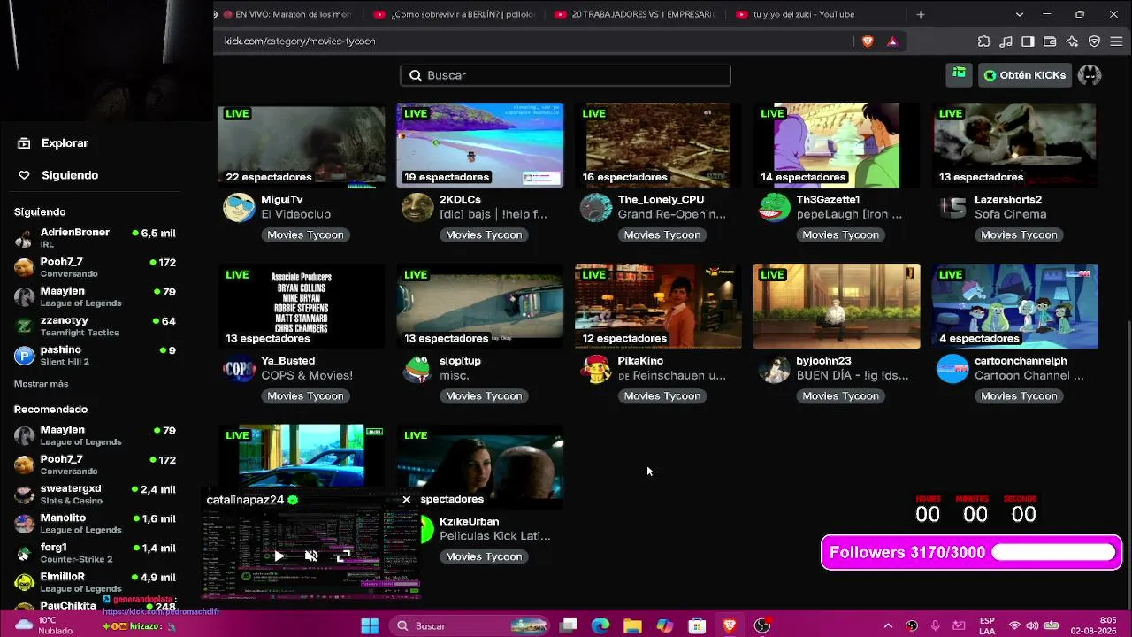This screenshot has width=1132, height=637.
Task: Open Brave Rewards triangle icon
Action: [892, 42]
